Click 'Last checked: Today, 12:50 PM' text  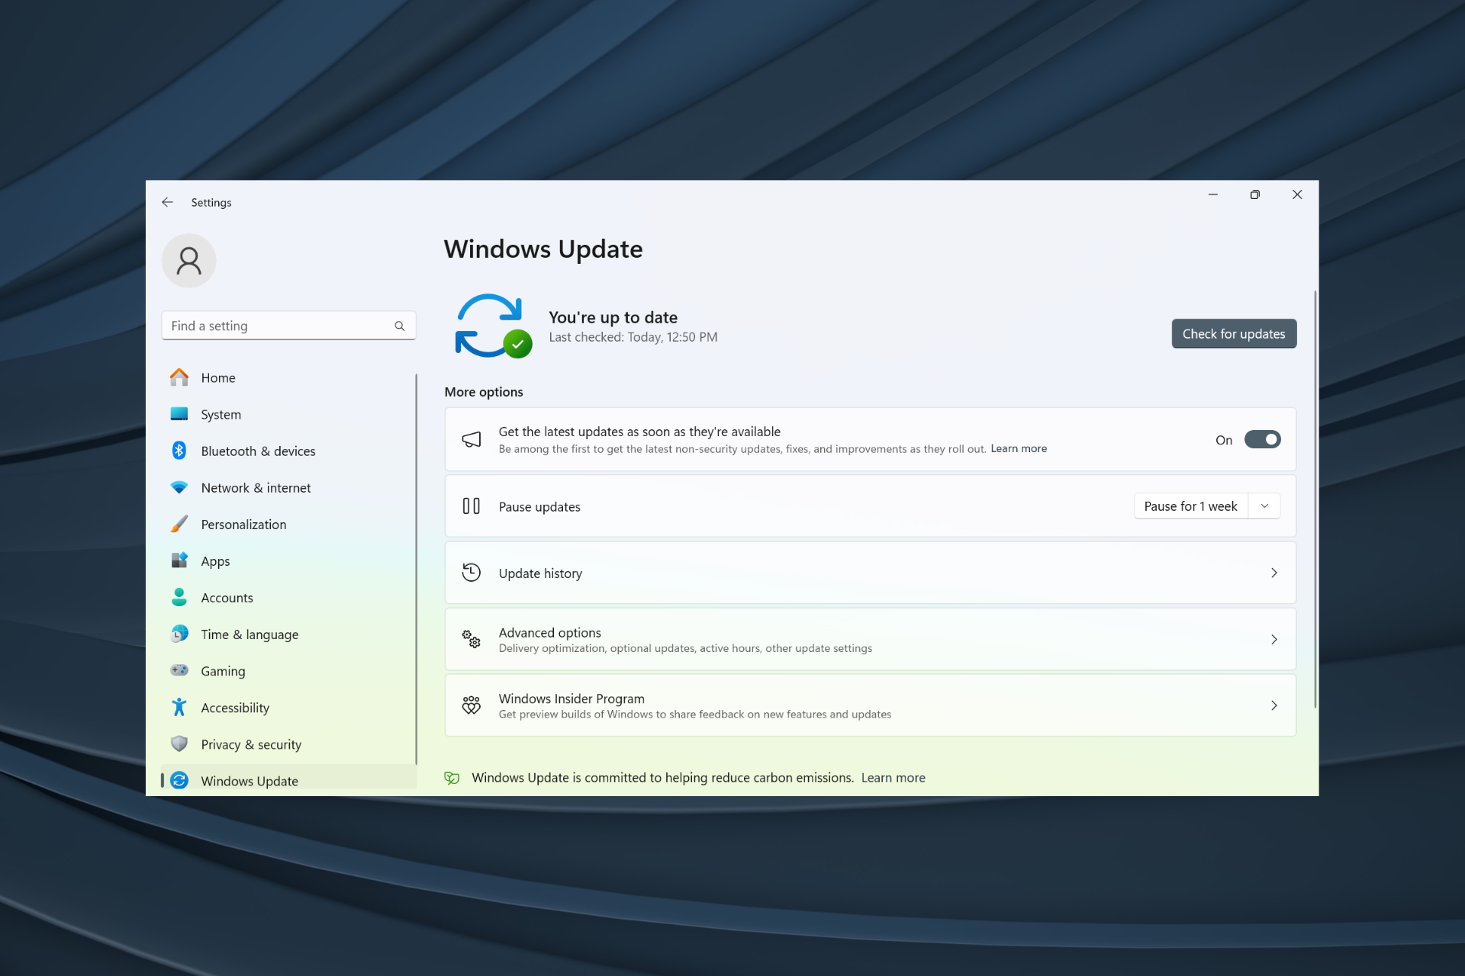pos(633,337)
